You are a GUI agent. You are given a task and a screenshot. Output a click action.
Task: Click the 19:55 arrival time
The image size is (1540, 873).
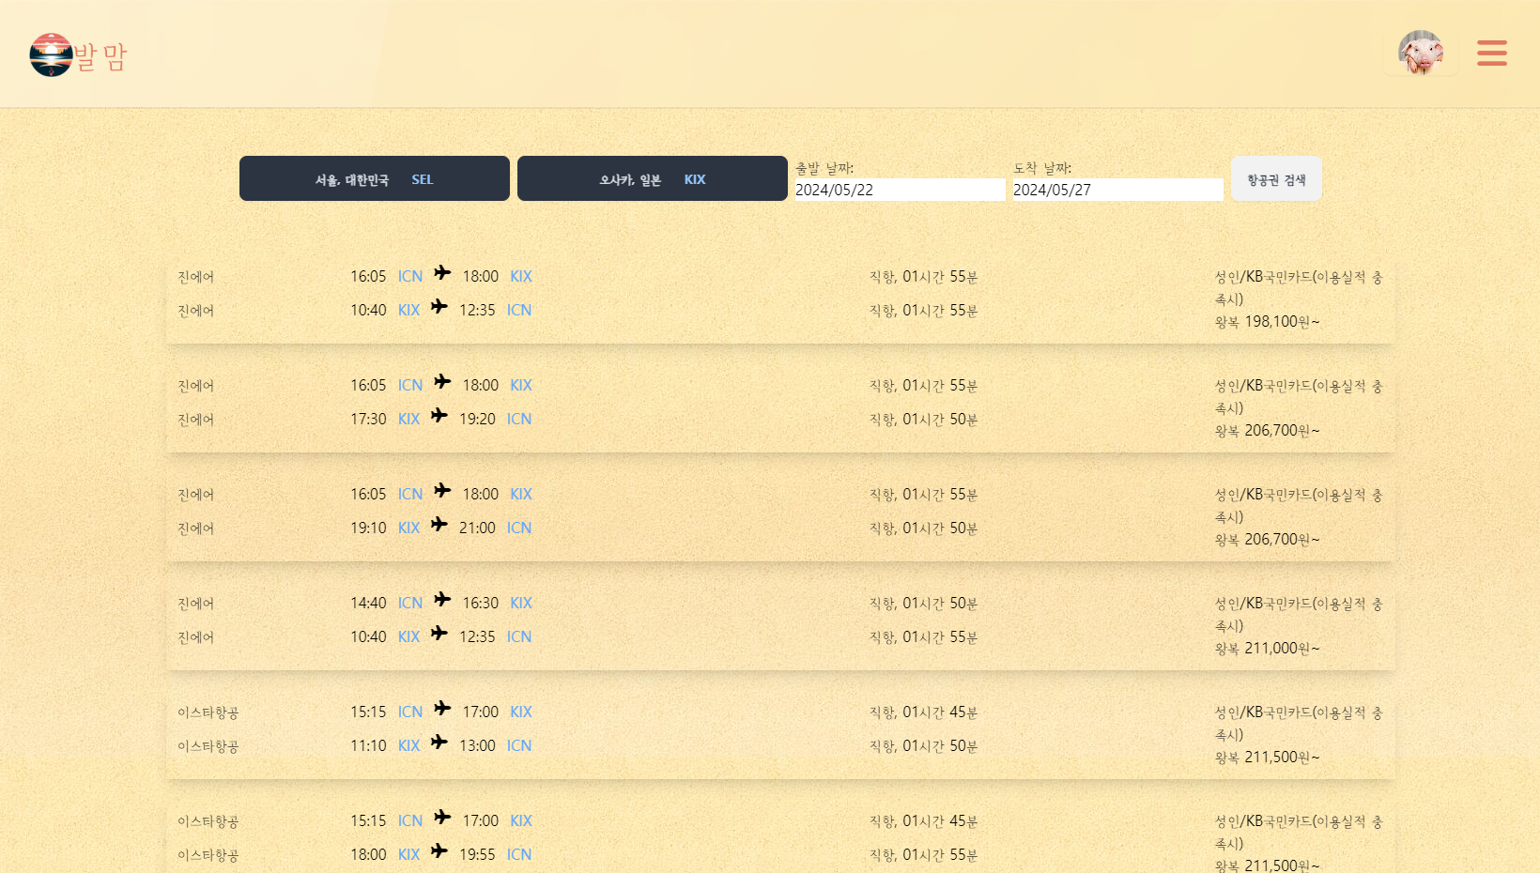coord(477,854)
